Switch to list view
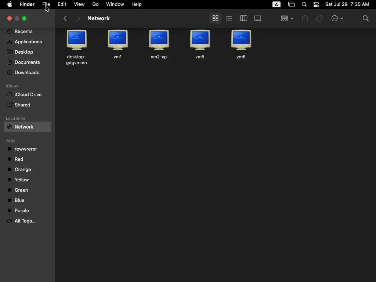This screenshot has width=376, height=282. click(x=229, y=18)
